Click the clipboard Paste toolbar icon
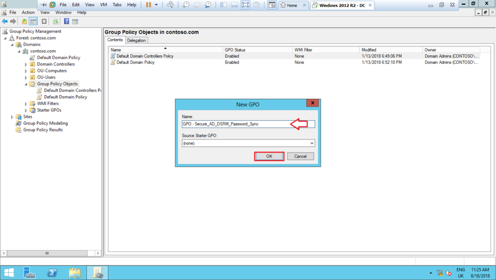Image resolution: width=496 pixels, height=280 pixels. [44, 21]
